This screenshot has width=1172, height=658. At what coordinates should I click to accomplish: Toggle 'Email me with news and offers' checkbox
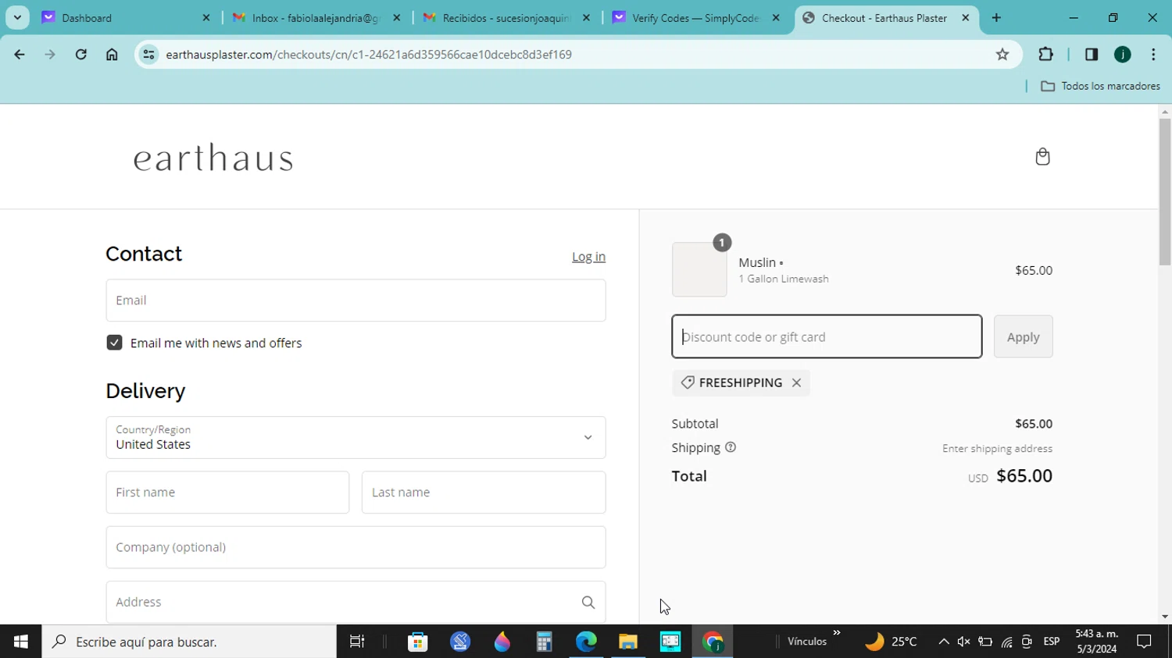tap(114, 343)
